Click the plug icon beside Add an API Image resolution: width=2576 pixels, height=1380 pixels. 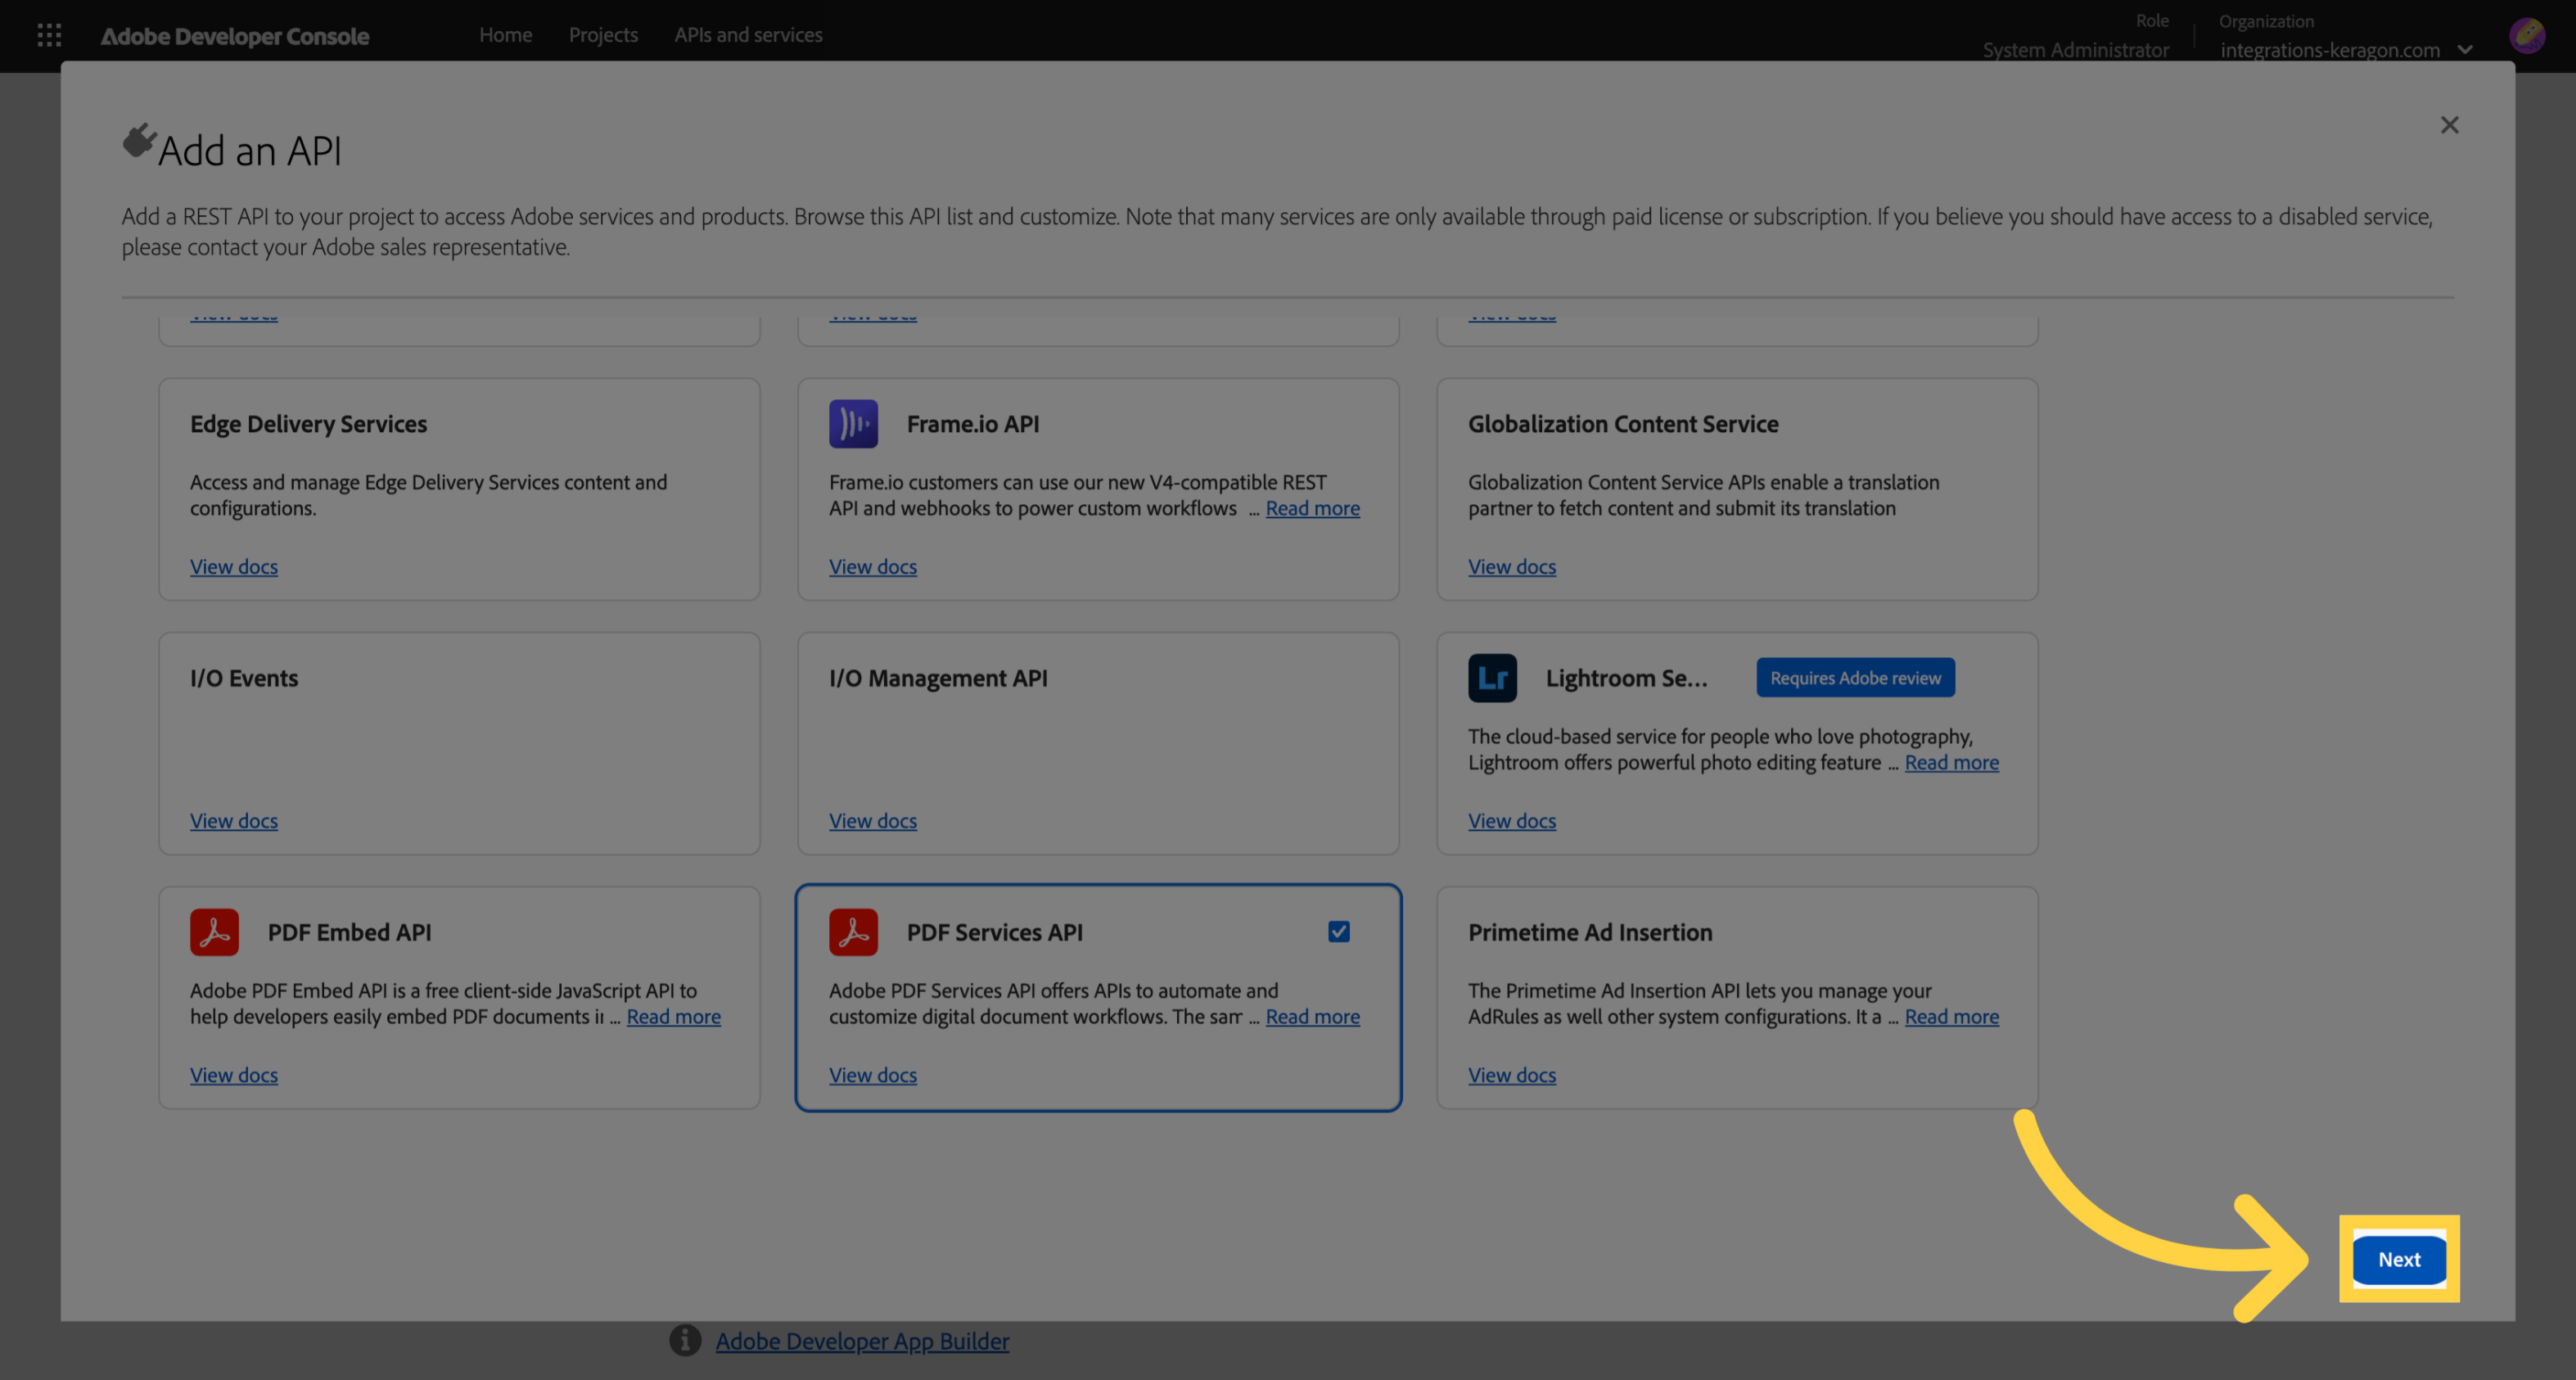coord(139,141)
